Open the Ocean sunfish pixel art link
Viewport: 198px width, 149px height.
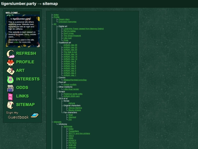coord(70,85)
